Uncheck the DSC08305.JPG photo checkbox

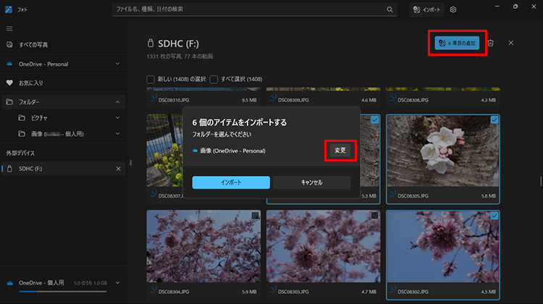[494, 120]
